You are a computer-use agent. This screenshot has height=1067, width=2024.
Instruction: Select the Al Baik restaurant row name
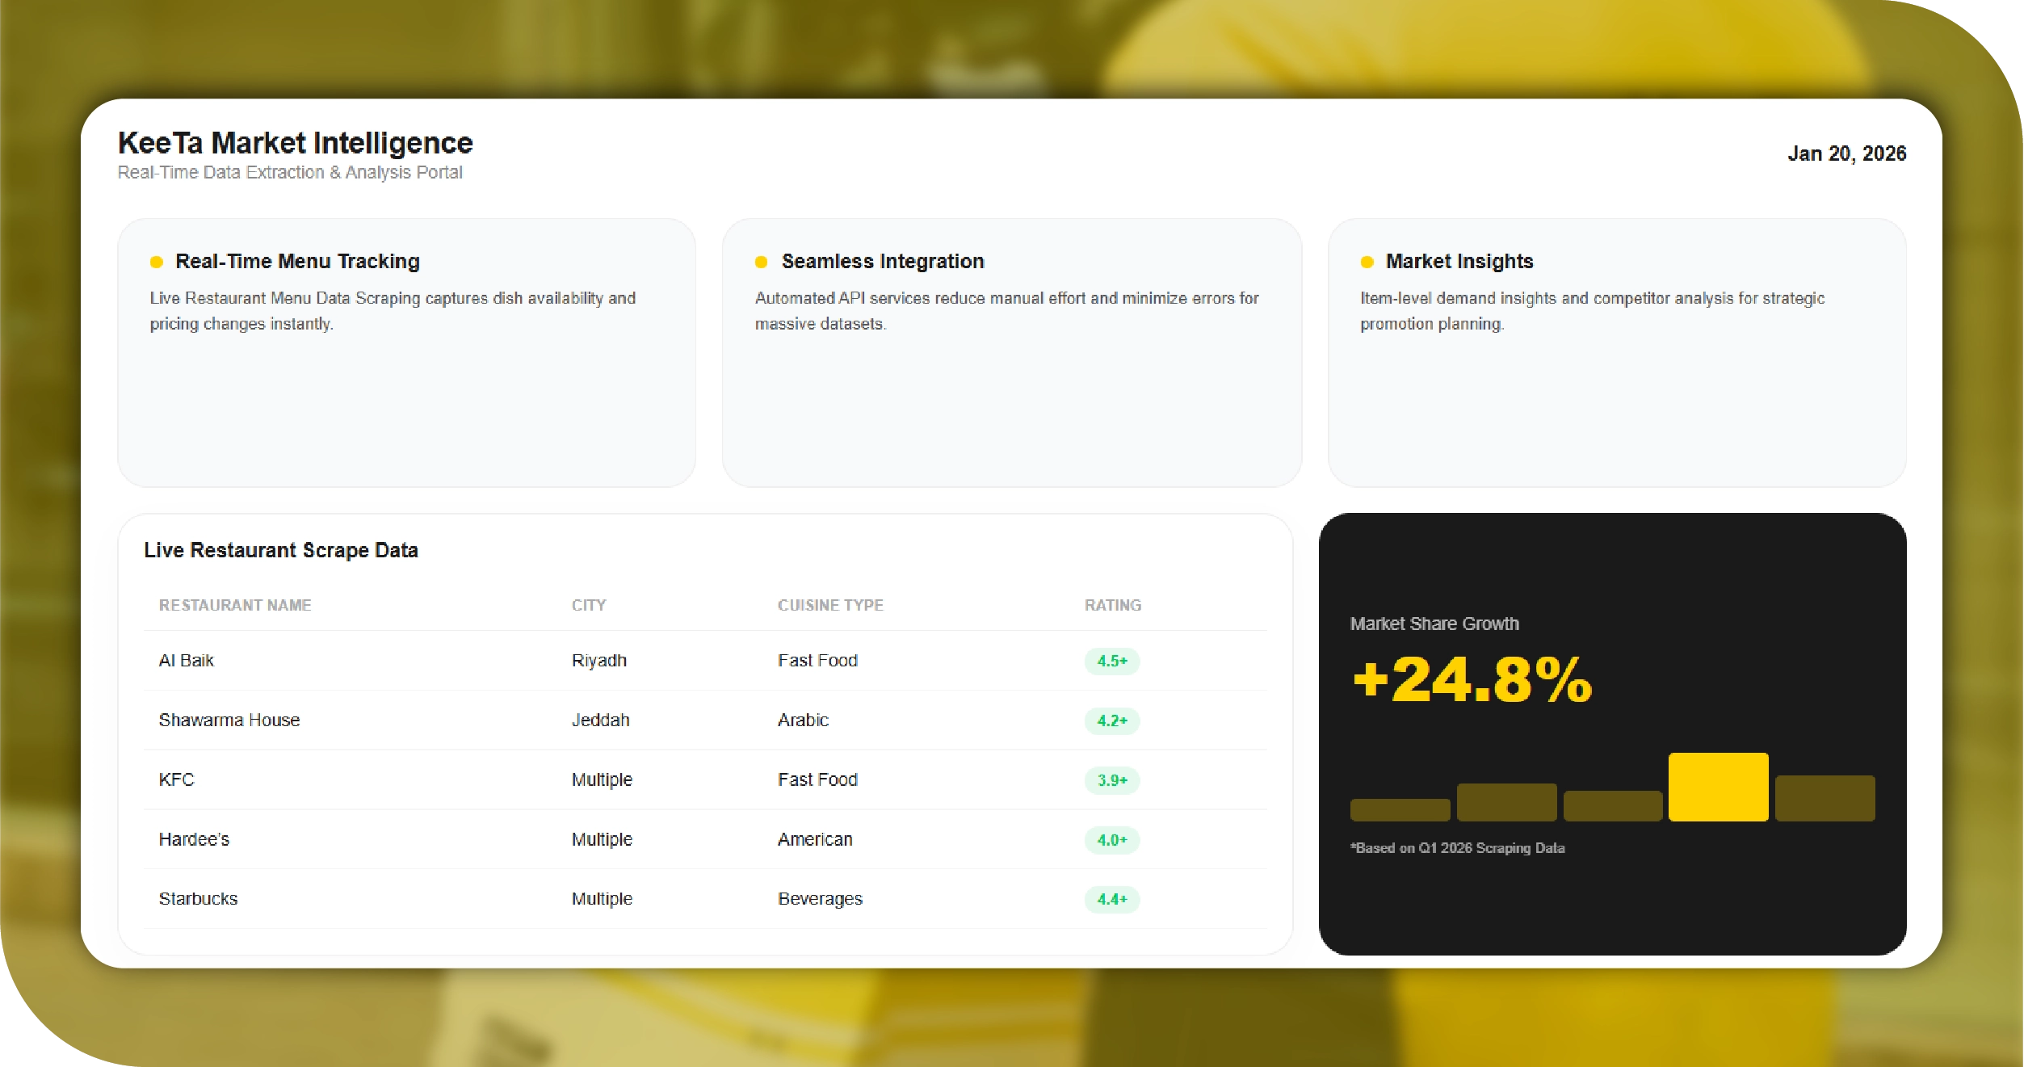pos(187,661)
